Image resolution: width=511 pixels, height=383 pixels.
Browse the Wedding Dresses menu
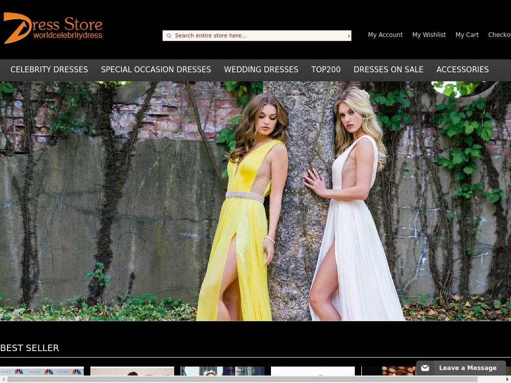[261, 70]
